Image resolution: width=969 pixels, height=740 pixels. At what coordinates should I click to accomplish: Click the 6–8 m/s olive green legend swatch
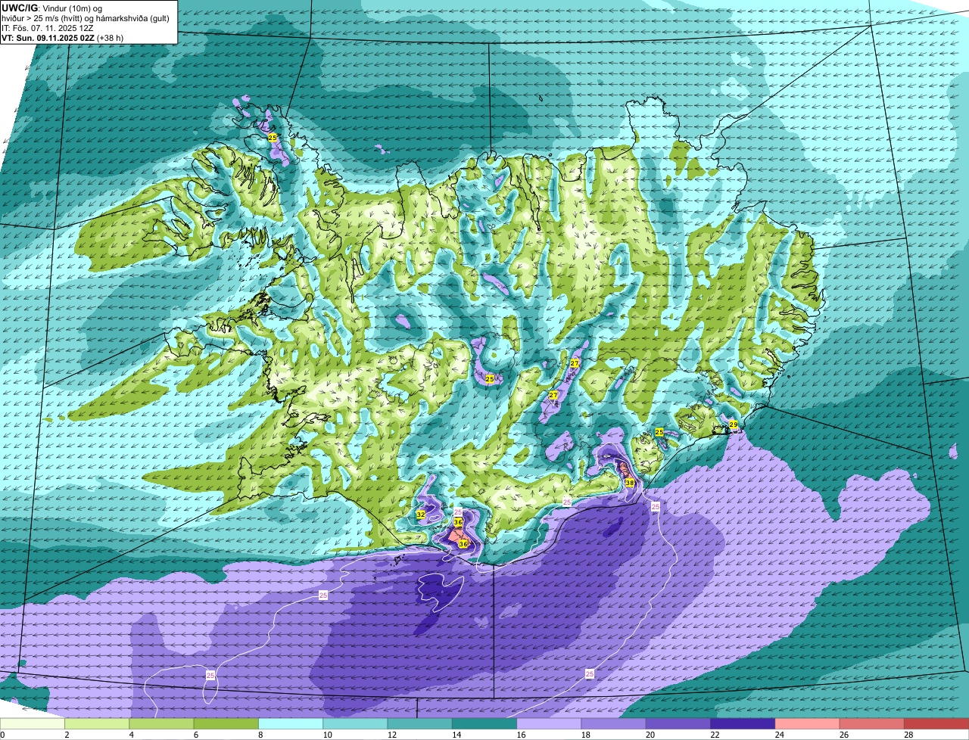coord(226,724)
